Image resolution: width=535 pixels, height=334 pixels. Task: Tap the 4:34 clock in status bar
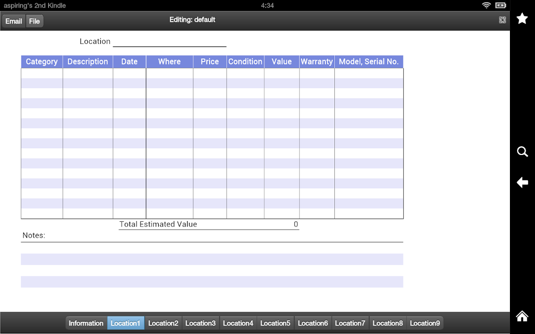point(267,5)
